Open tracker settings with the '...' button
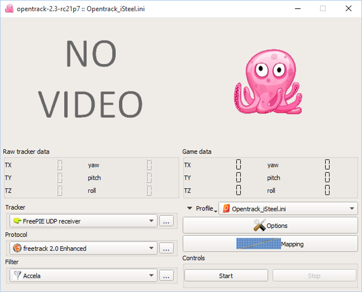The image size is (362, 292). (x=166, y=221)
